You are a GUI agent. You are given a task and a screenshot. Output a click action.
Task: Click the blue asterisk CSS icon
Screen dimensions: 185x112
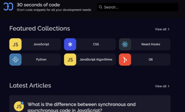tap(70, 44)
